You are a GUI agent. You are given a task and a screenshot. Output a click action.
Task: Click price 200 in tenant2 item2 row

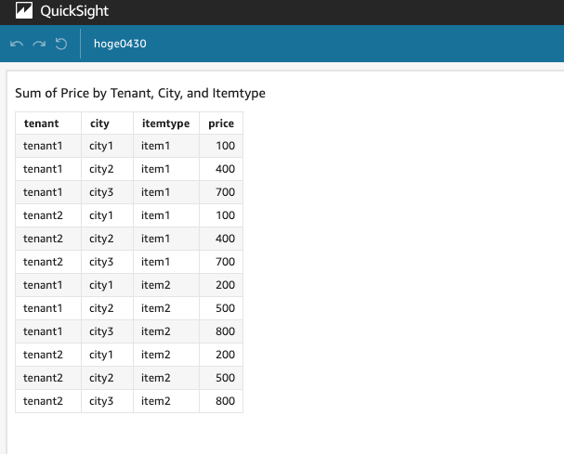coord(225,355)
